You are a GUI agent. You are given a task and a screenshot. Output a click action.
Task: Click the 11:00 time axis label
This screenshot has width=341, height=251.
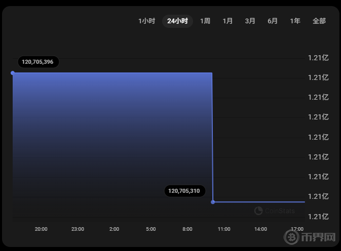pos(224,229)
